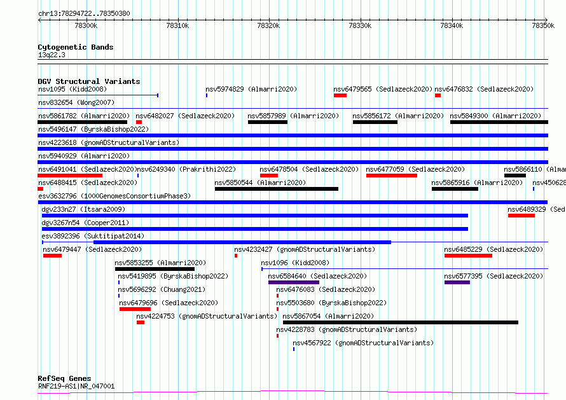
Task: Select red bar under nsv6489329
Action: click(x=521, y=216)
